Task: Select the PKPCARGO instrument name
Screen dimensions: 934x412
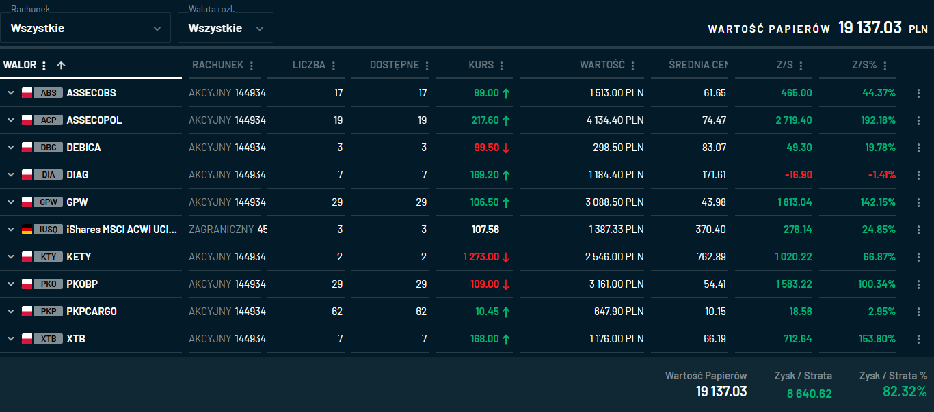Action: [x=92, y=312]
